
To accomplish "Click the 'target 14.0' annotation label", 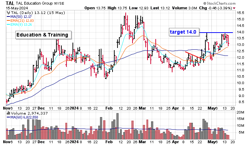I will (x=184, y=32).
